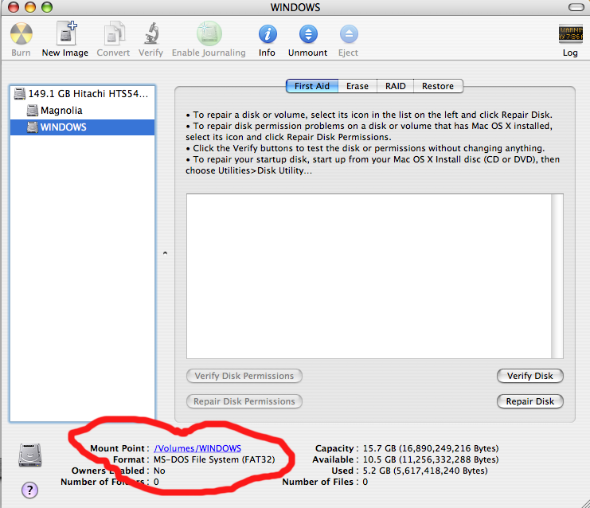
Task: Click the Number of Files value
Action: [365, 482]
